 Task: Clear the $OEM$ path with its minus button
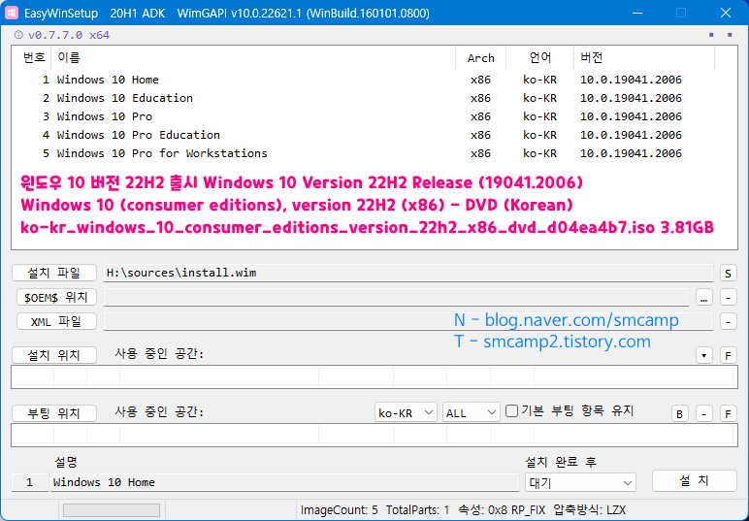[728, 298]
